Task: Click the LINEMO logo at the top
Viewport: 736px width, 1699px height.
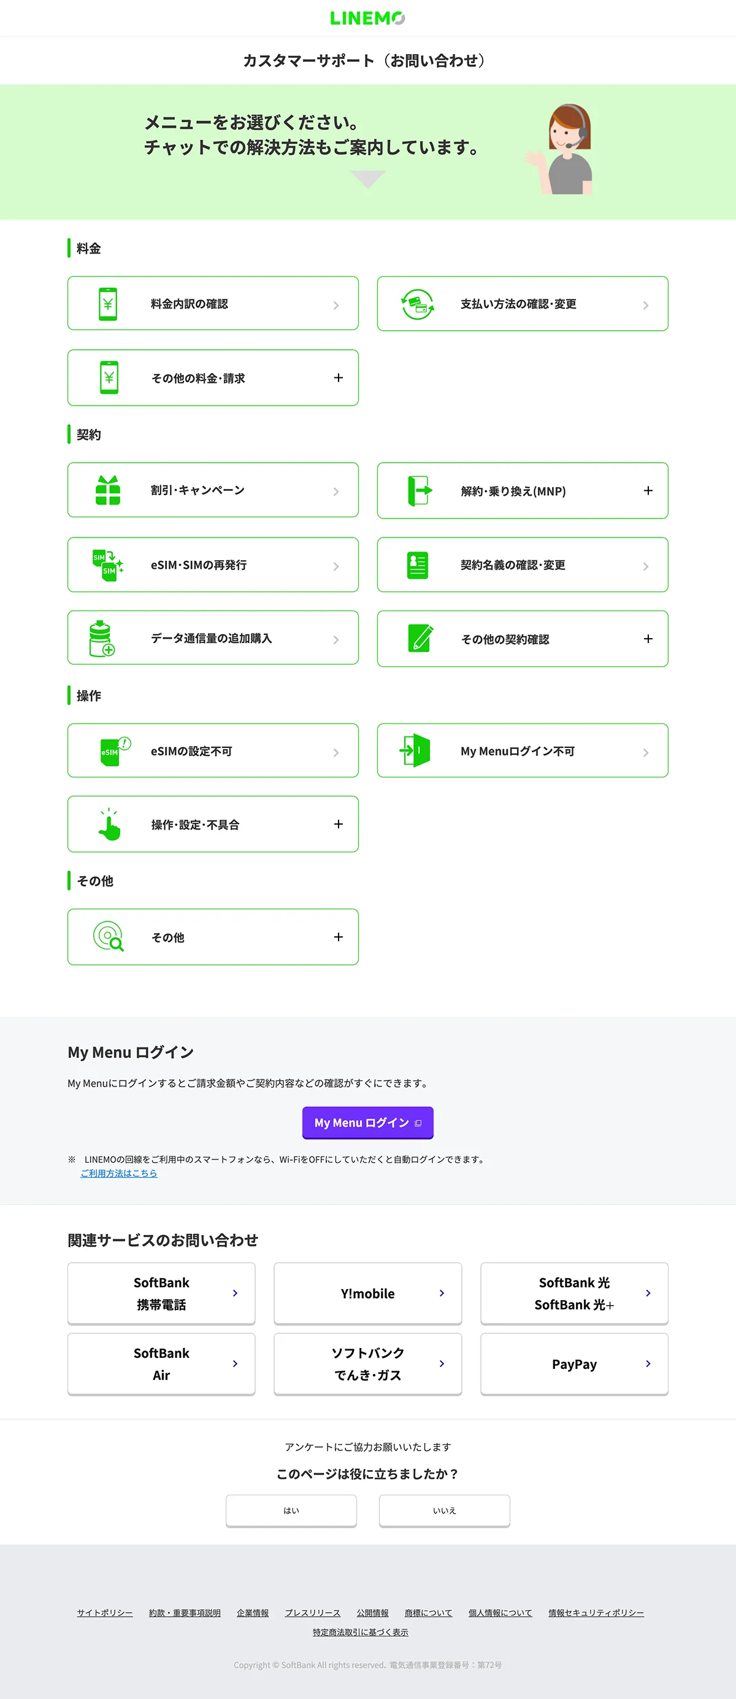Action: [x=368, y=18]
